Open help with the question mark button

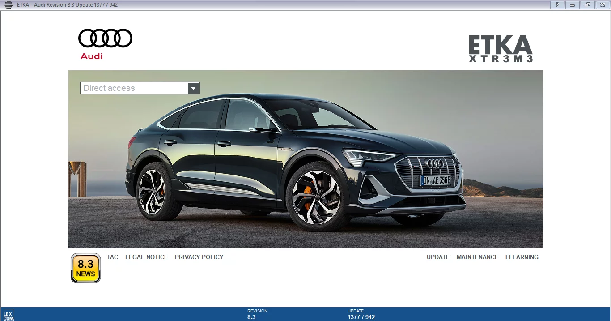557,5
